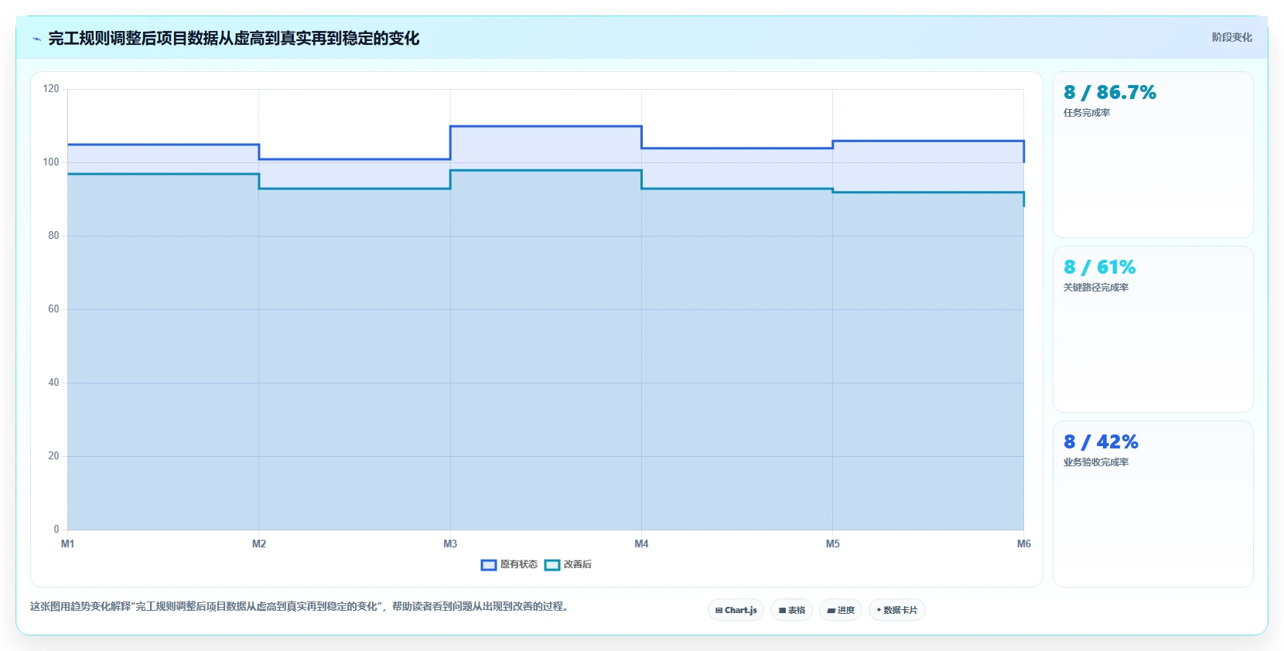This screenshot has width=1284, height=651.
Task: Click the 8 / 42% value
Action: click(x=1101, y=442)
